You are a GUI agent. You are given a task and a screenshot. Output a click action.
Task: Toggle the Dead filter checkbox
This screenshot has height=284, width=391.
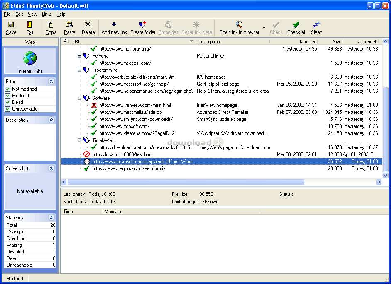coord(8,102)
